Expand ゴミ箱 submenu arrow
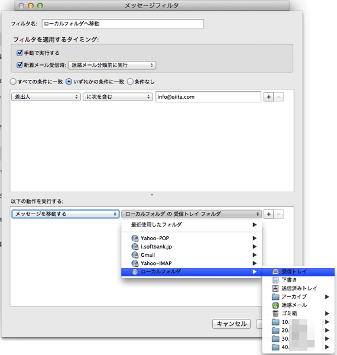This screenshot has height=355, width=337. (x=327, y=314)
